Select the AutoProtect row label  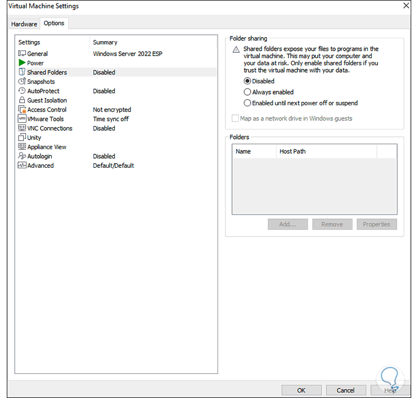[43, 91]
